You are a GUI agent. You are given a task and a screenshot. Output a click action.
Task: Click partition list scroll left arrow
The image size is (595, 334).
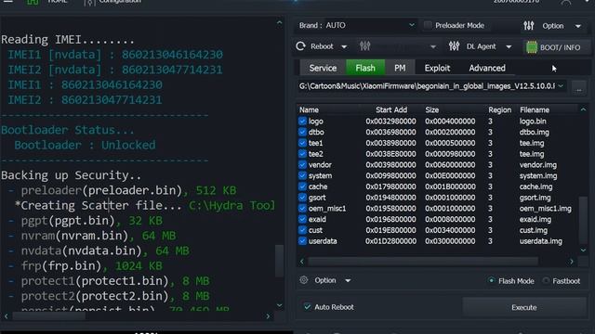pyautogui.click(x=302, y=262)
